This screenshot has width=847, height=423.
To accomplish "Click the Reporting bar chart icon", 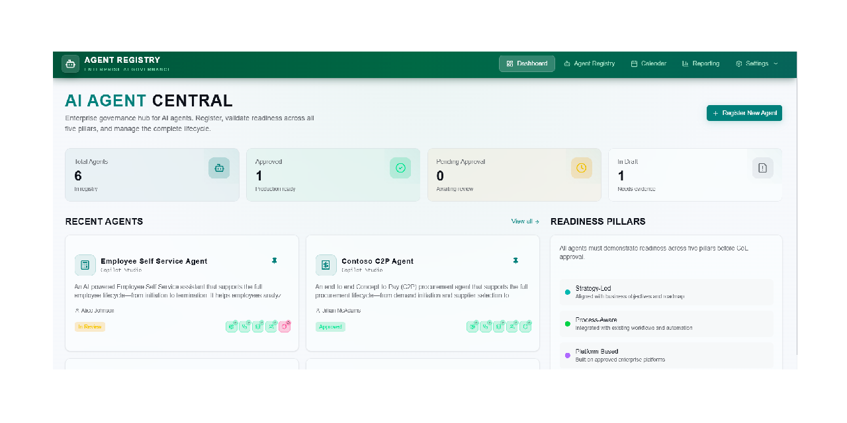I will coord(686,63).
